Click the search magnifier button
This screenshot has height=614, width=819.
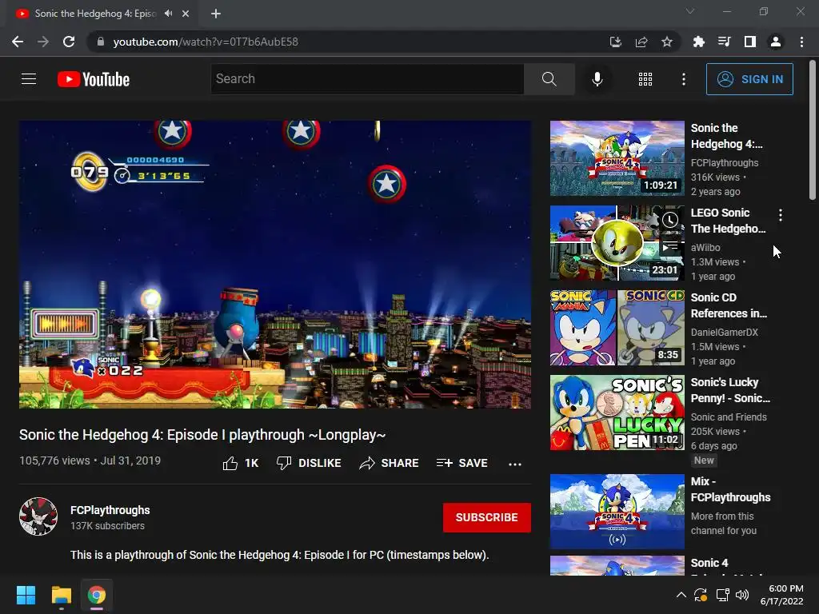(549, 79)
